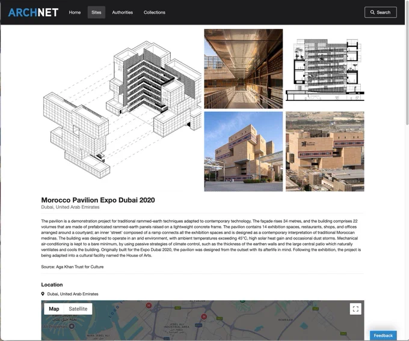This screenshot has height=341, width=409.
Task: Open the Collections navigation item
Action: [x=155, y=12]
